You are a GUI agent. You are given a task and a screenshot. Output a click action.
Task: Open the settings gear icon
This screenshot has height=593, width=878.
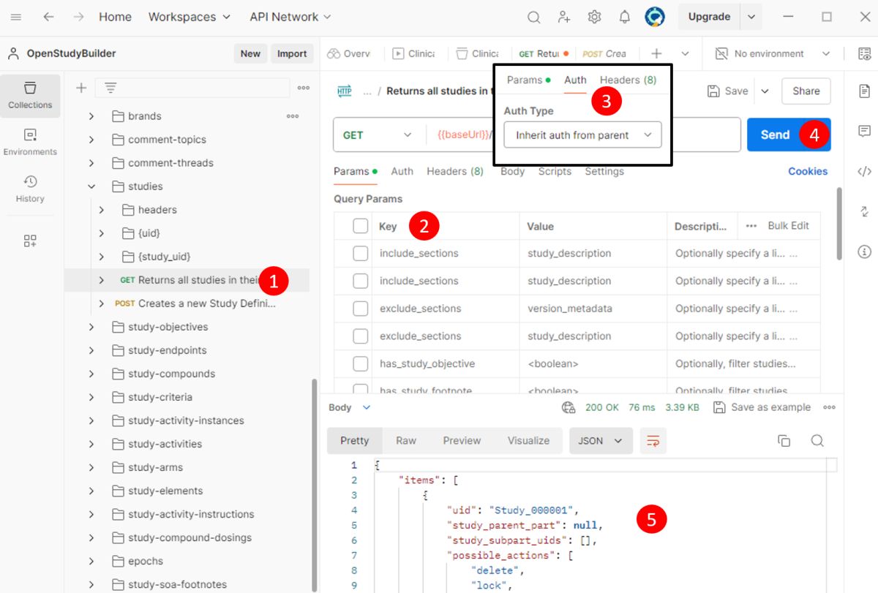pos(594,17)
